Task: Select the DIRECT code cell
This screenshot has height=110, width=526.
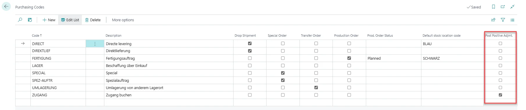Action: 58,44
